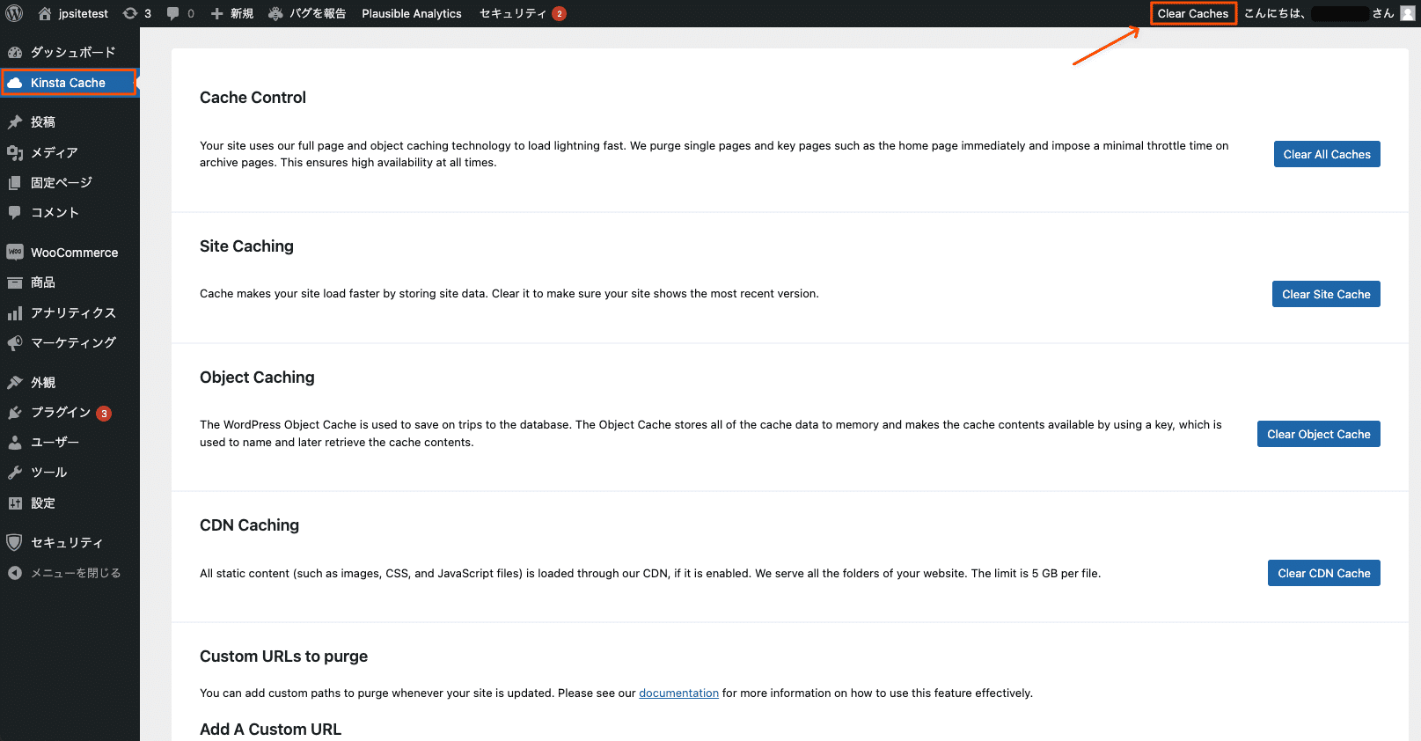Click the アナリティクス bar chart icon
Image resolution: width=1421 pixels, height=741 pixels.
click(x=15, y=313)
